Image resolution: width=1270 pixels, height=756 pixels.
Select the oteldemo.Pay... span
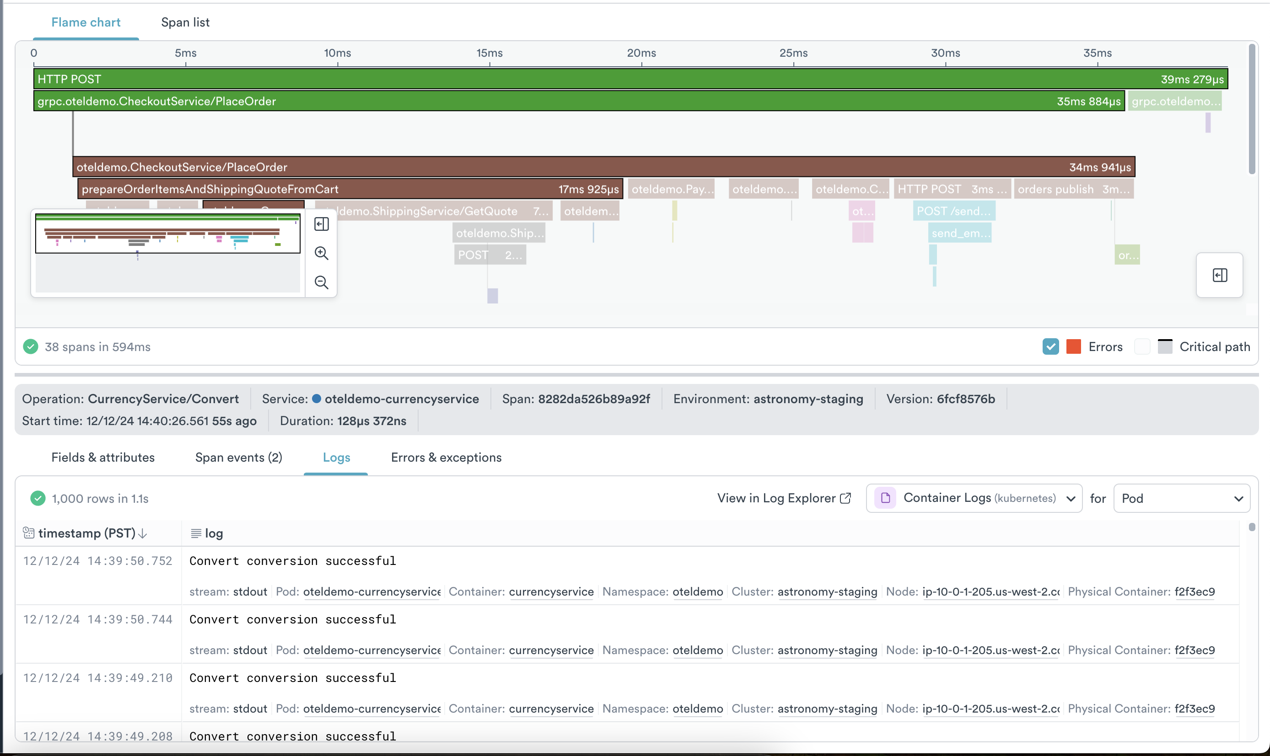pyautogui.click(x=671, y=189)
